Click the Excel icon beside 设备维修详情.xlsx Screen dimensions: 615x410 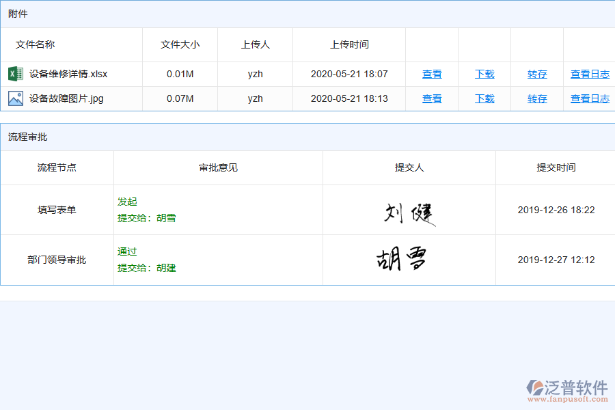coord(15,73)
